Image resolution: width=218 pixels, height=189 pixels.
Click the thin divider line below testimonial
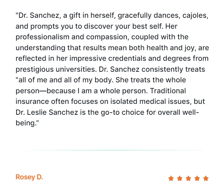click(114, 150)
